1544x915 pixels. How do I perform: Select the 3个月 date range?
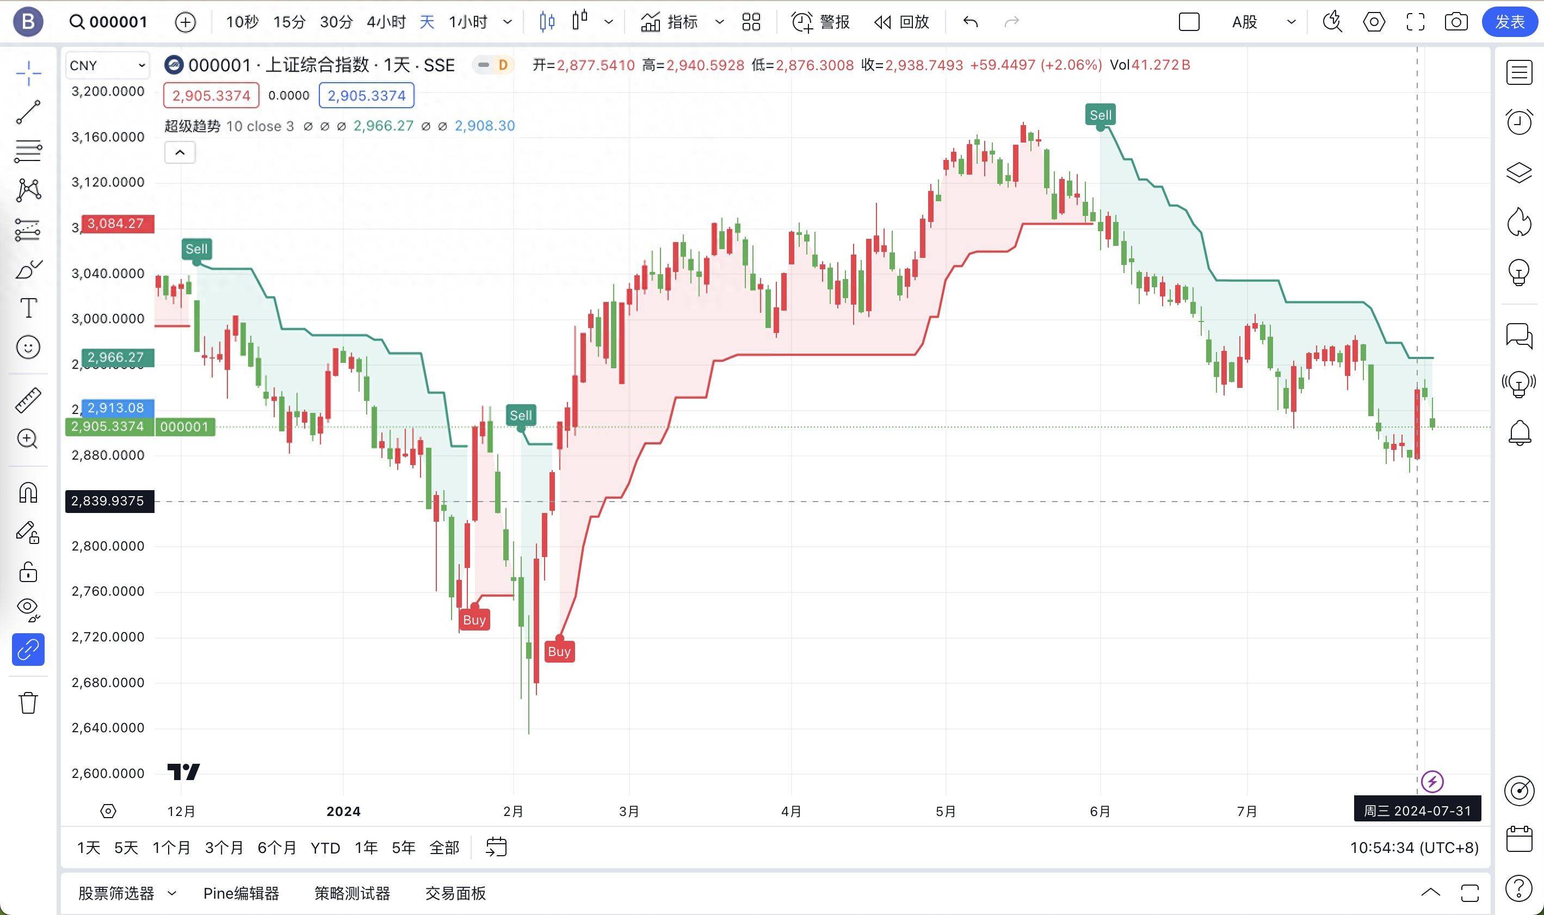click(x=223, y=848)
